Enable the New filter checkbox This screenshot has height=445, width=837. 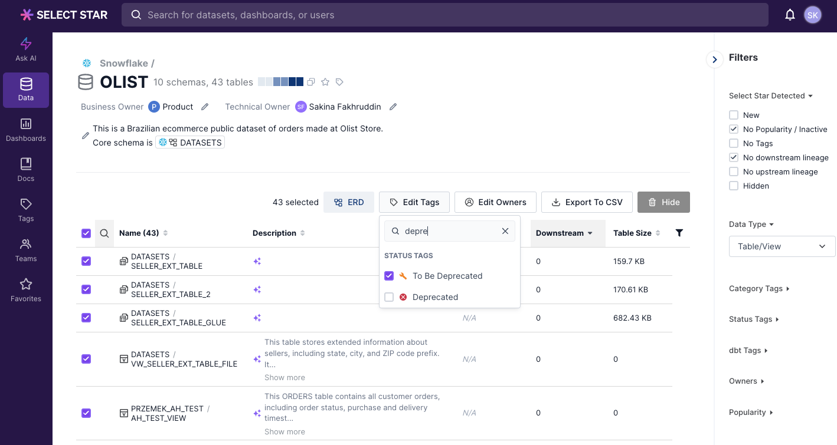click(734, 115)
